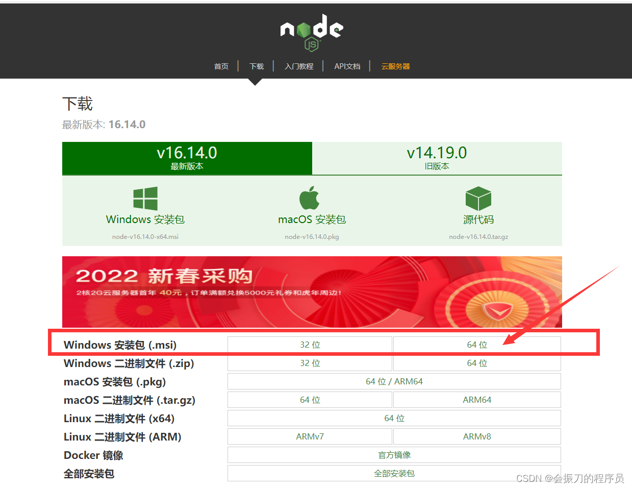The height and width of the screenshot is (488, 632).
Task: Click the node-v16.14.0.pkg filename
Action: pyautogui.click(x=312, y=237)
